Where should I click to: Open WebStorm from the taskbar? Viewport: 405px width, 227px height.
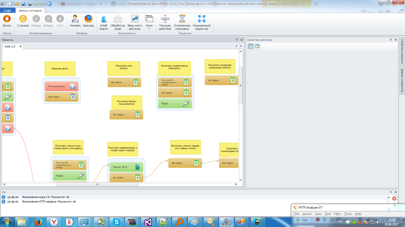click(258, 222)
